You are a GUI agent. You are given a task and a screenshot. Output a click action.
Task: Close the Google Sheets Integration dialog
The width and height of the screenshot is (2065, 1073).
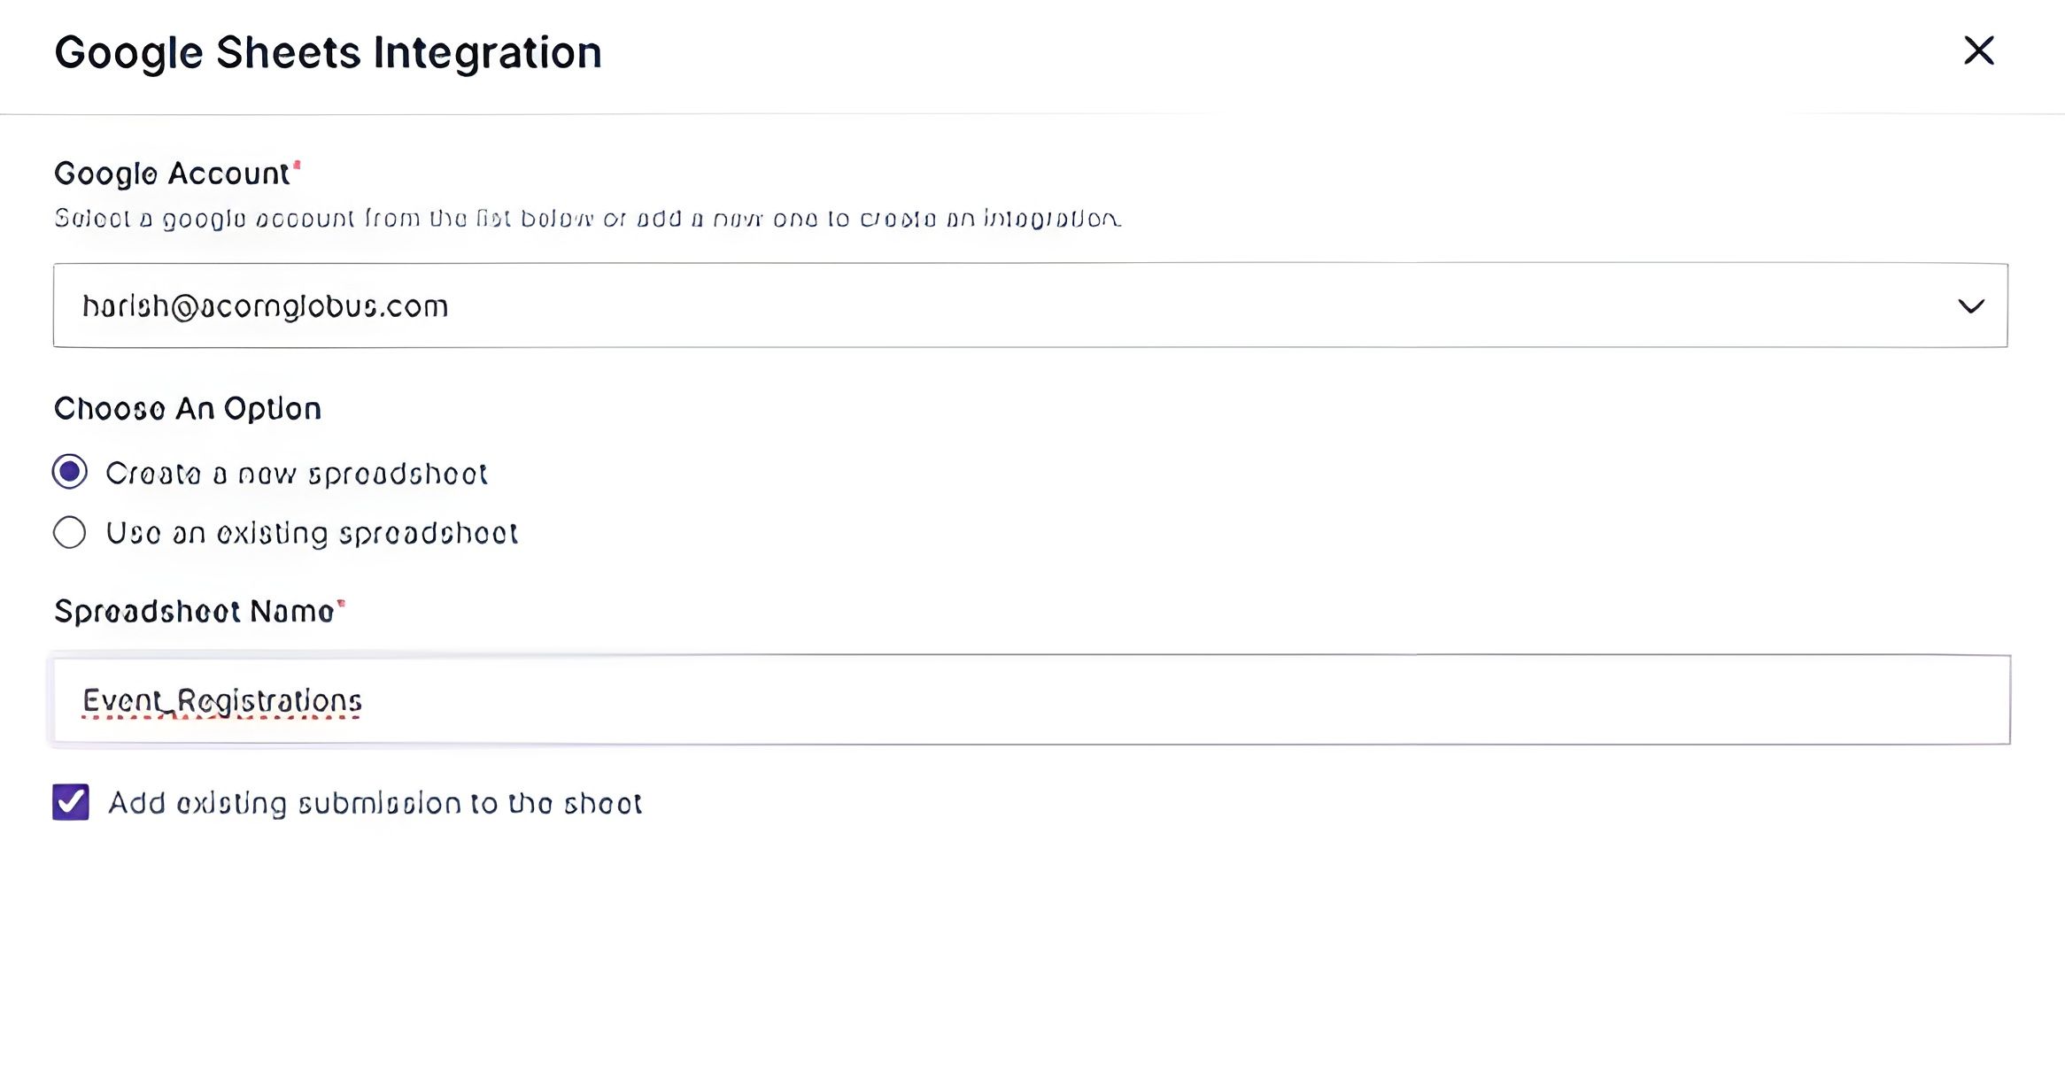pyautogui.click(x=1977, y=50)
